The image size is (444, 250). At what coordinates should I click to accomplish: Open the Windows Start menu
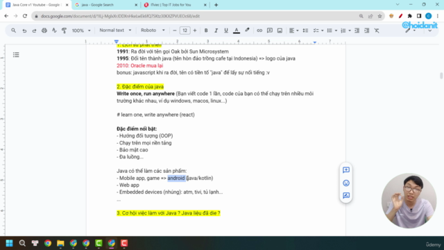click(x=9, y=243)
